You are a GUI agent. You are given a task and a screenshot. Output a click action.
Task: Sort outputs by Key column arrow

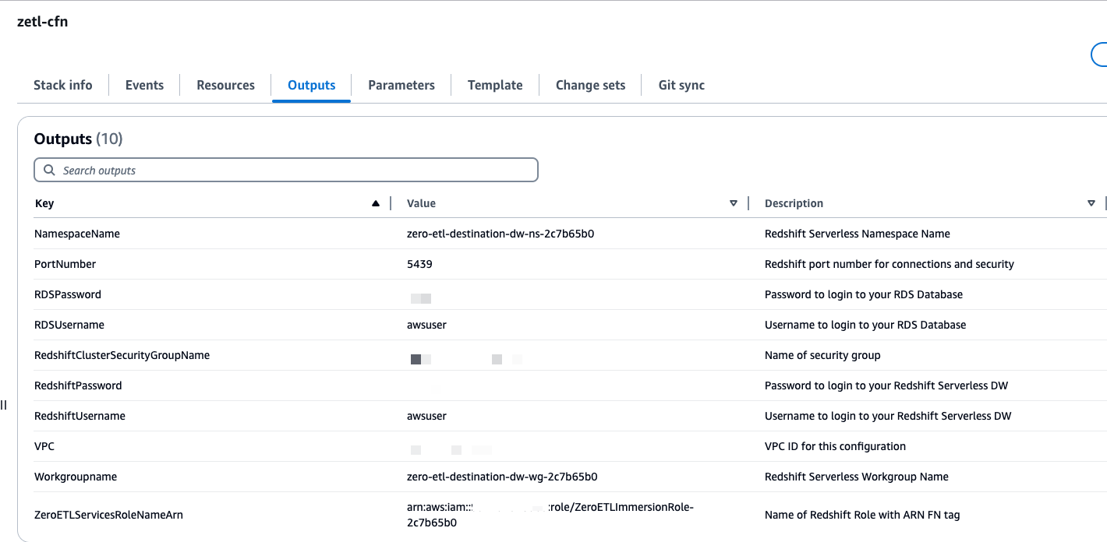coord(376,203)
